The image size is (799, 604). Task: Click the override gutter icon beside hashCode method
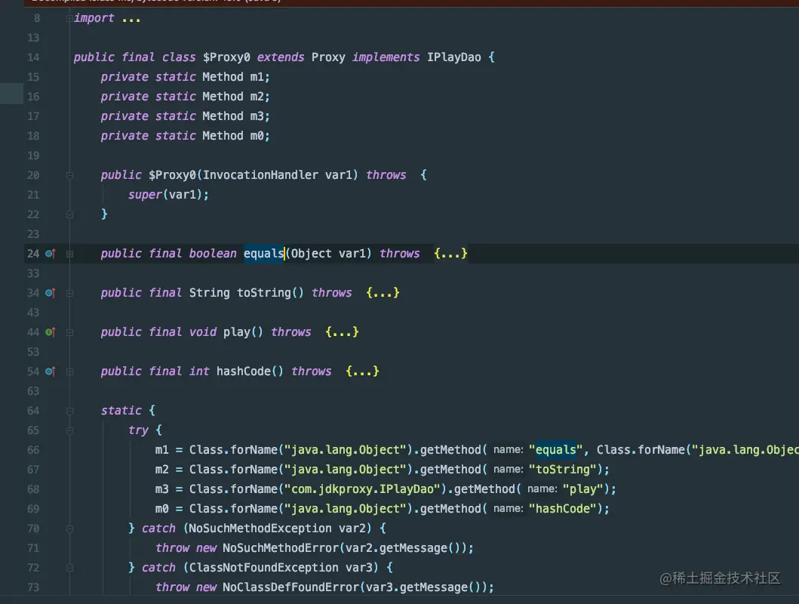[x=50, y=371]
